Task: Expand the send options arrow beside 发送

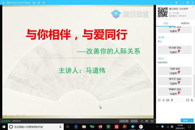Action: click(x=192, y=120)
